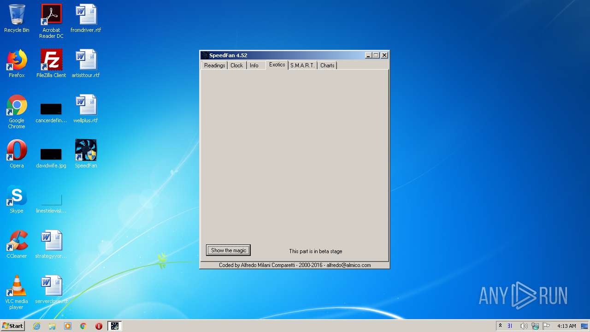This screenshot has height=332, width=590.
Task: Select the Opera desktop shortcut
Action: click(x=17, y=154)
